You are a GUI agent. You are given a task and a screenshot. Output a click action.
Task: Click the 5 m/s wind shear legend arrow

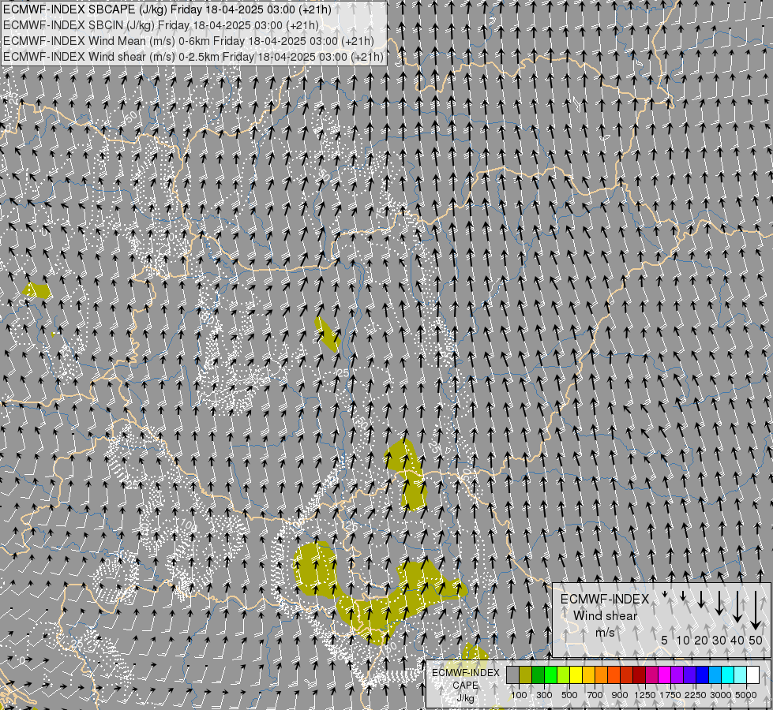coord(665,594)
